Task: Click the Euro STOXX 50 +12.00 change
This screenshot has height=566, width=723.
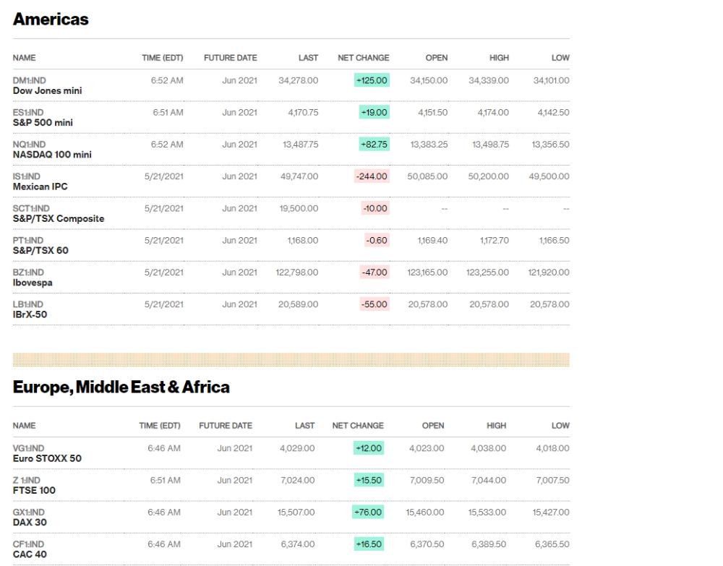Action: click(x=369, y=448)
